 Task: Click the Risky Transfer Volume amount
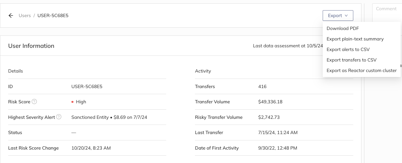click(269, 117)
